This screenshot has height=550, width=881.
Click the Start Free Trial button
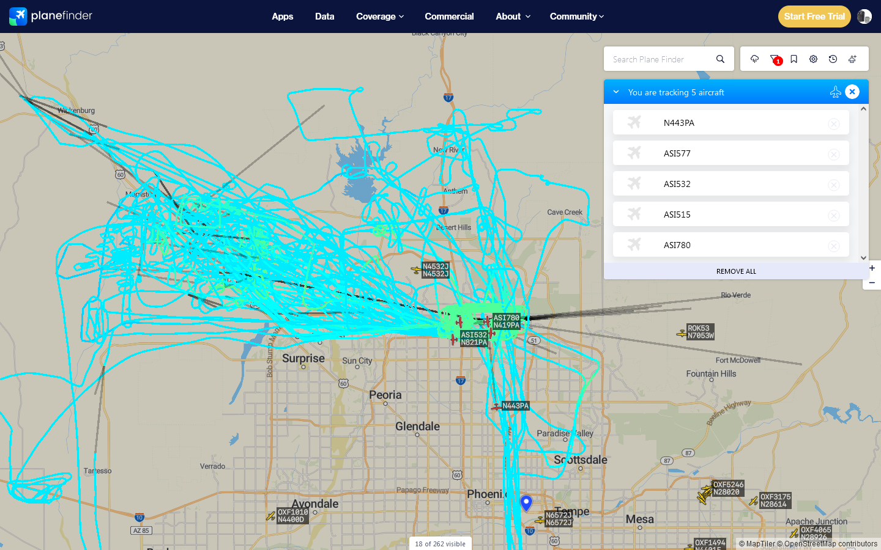pyautogui.click(x=814, y=16)
